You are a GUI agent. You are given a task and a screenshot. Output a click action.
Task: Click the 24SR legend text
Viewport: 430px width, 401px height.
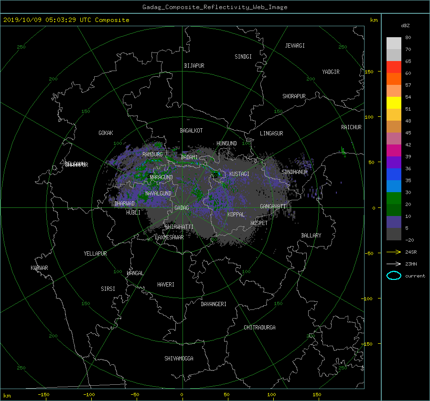click(x=411, y=252)
